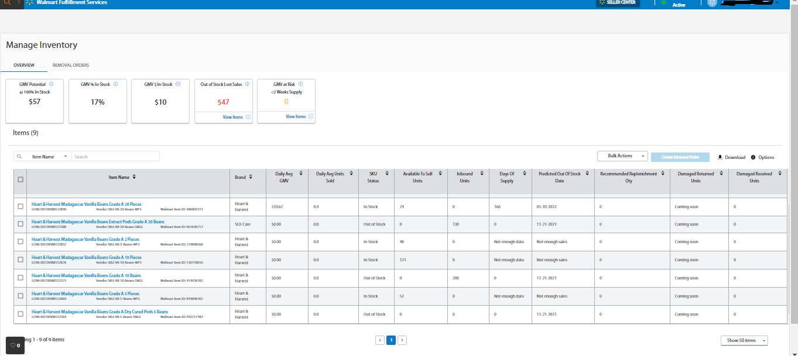Sort by Inbound Units column

(481, 174)
